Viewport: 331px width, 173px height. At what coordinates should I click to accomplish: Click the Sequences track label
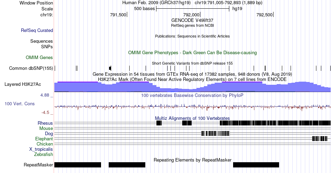(x=41, y=41)
